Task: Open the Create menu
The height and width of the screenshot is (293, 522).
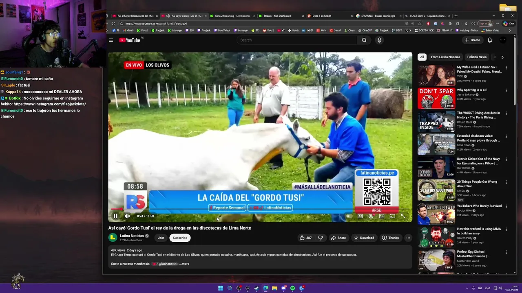Action: tap(472, 40)
